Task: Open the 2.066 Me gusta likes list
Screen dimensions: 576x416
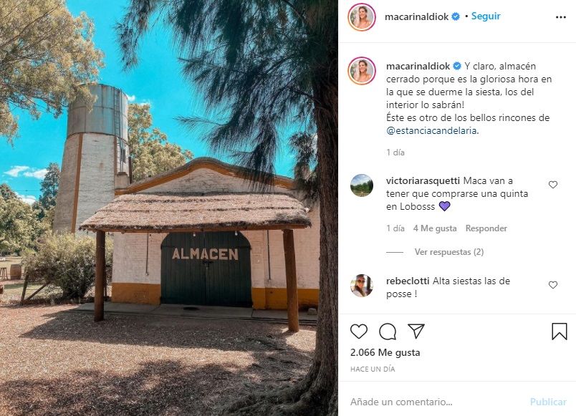Action: tap(385, 352)
